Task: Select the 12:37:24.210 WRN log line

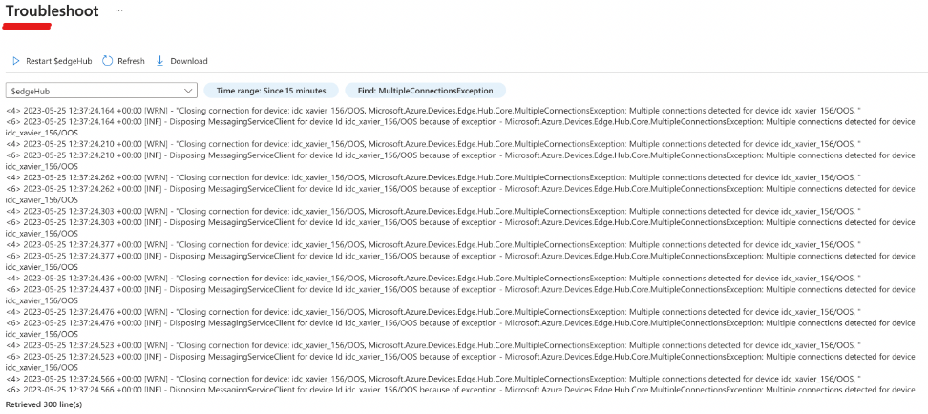Action: point(433,144)
